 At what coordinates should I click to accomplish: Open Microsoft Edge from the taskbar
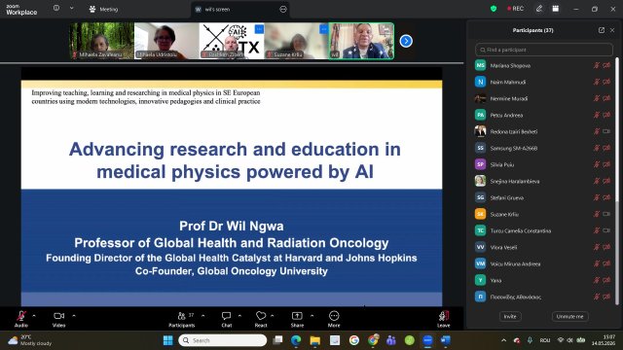(296, 340)
